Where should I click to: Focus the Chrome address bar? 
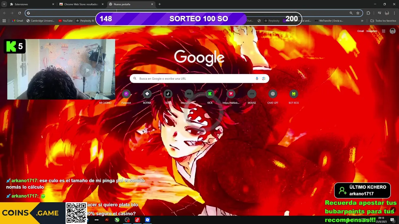tap(193, 13)
